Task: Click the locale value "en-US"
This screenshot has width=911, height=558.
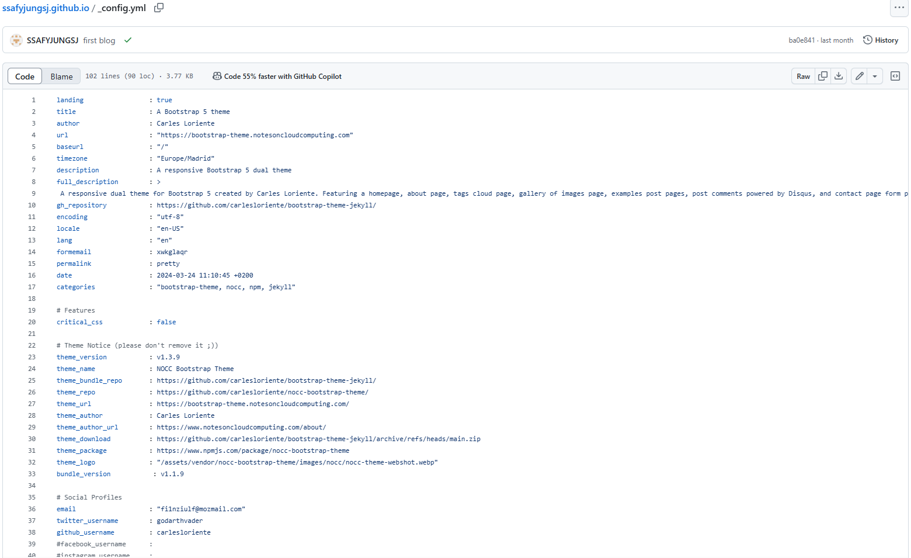Action: (170, 228)
